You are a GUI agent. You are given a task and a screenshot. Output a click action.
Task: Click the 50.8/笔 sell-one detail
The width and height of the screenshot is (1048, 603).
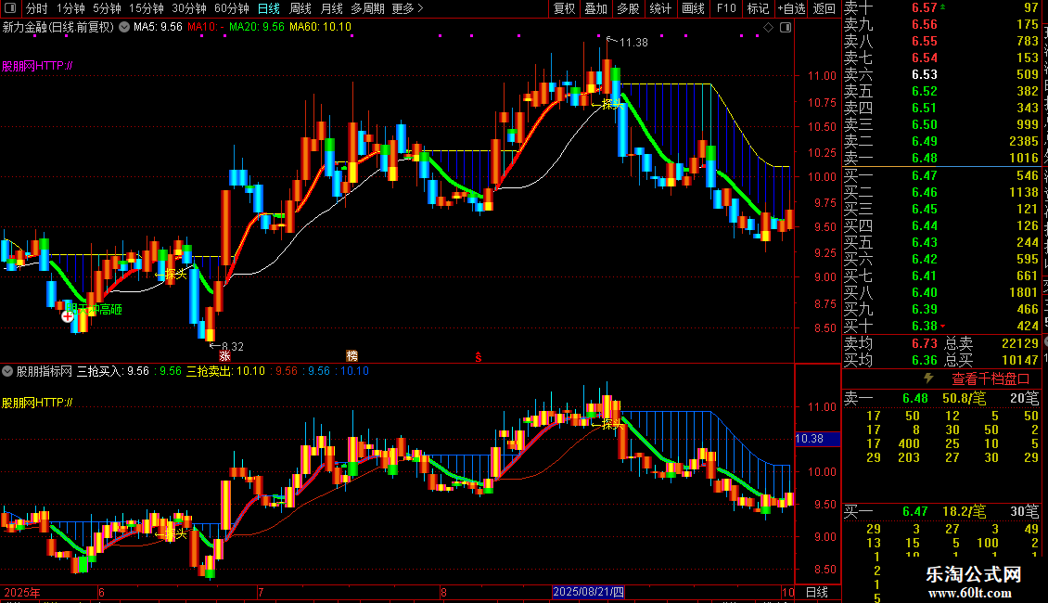click(964, 399)
